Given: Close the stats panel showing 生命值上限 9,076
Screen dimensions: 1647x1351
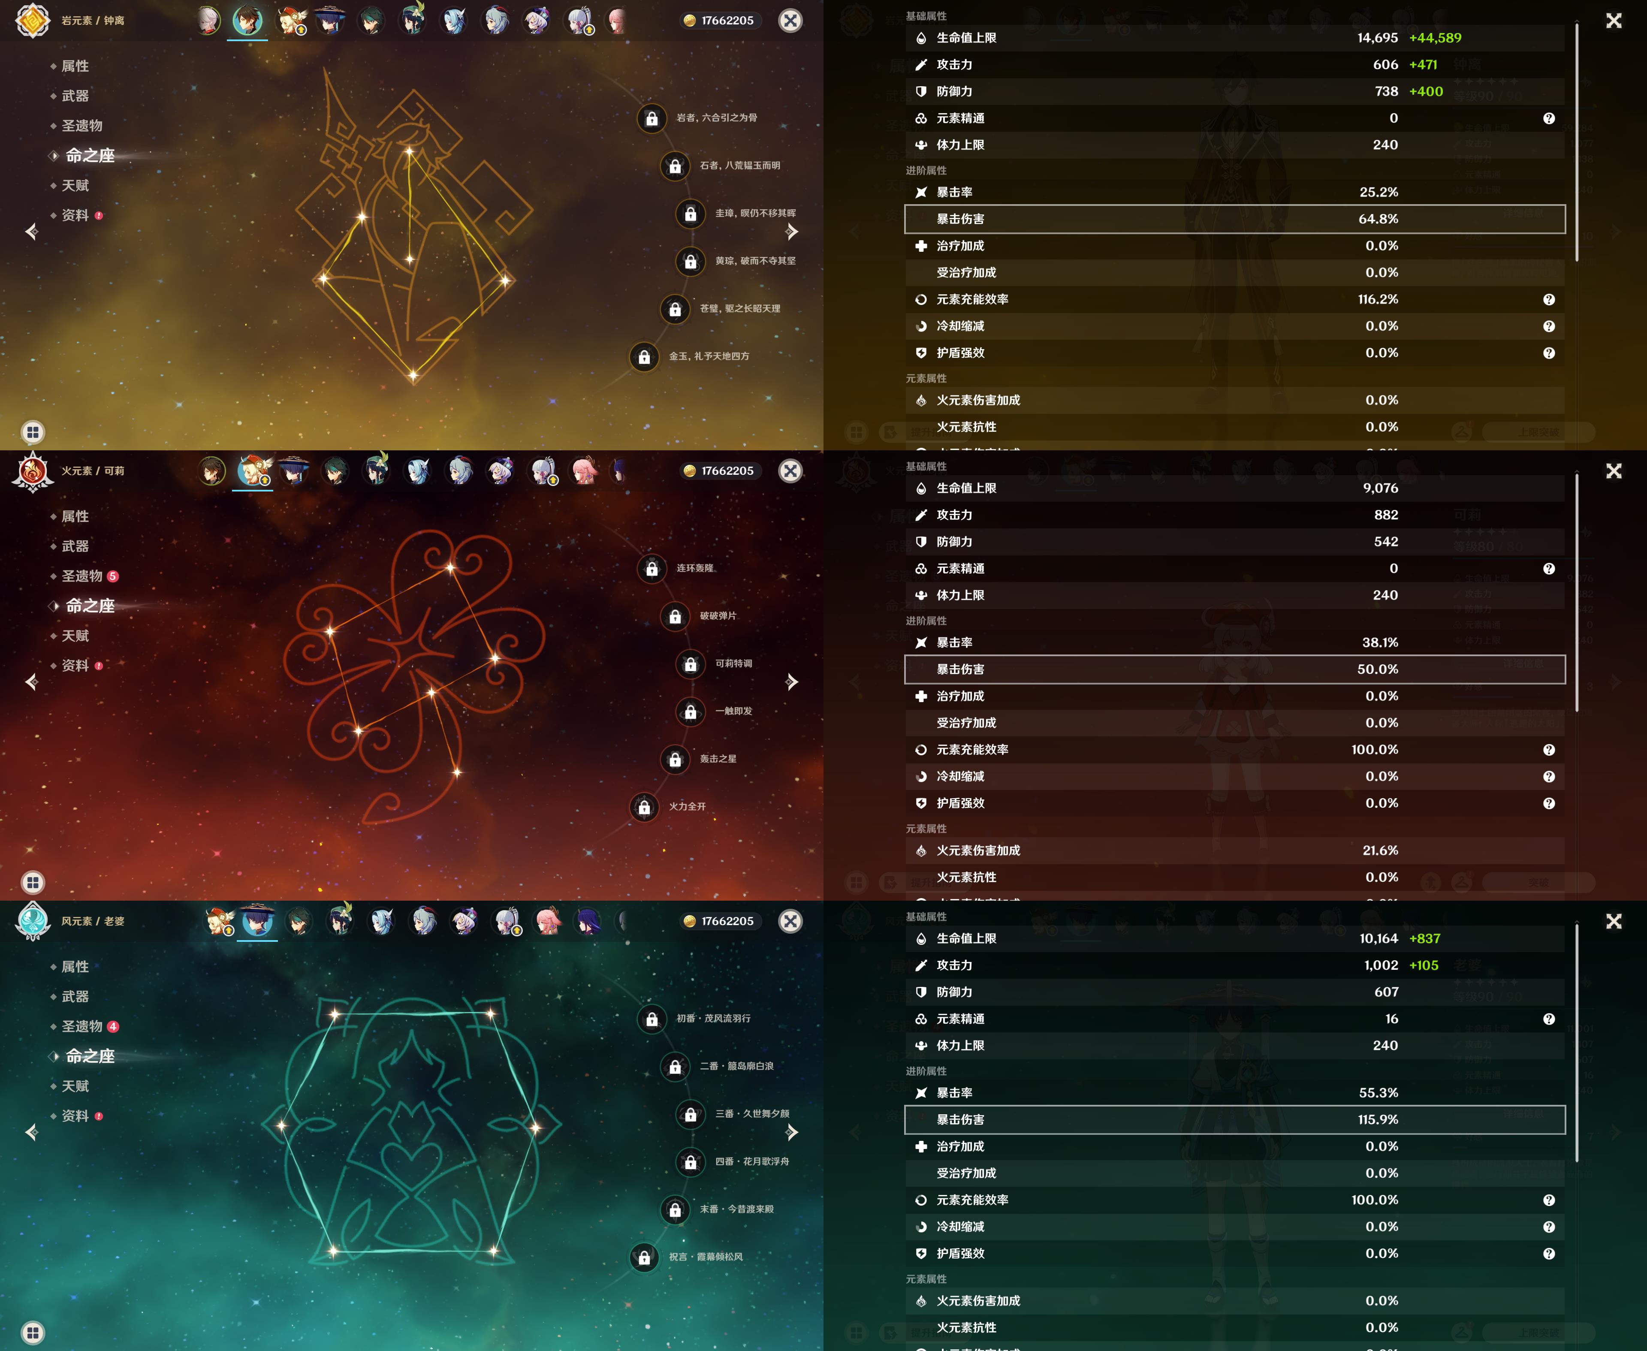Looking at the screenshot, I should [1614, 471].
